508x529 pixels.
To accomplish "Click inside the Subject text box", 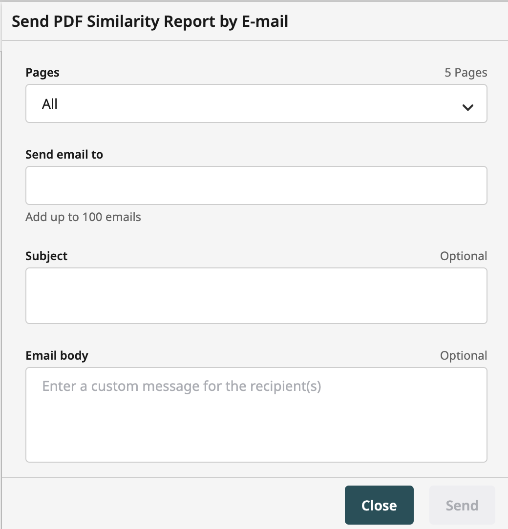I will tap(256, 295).
